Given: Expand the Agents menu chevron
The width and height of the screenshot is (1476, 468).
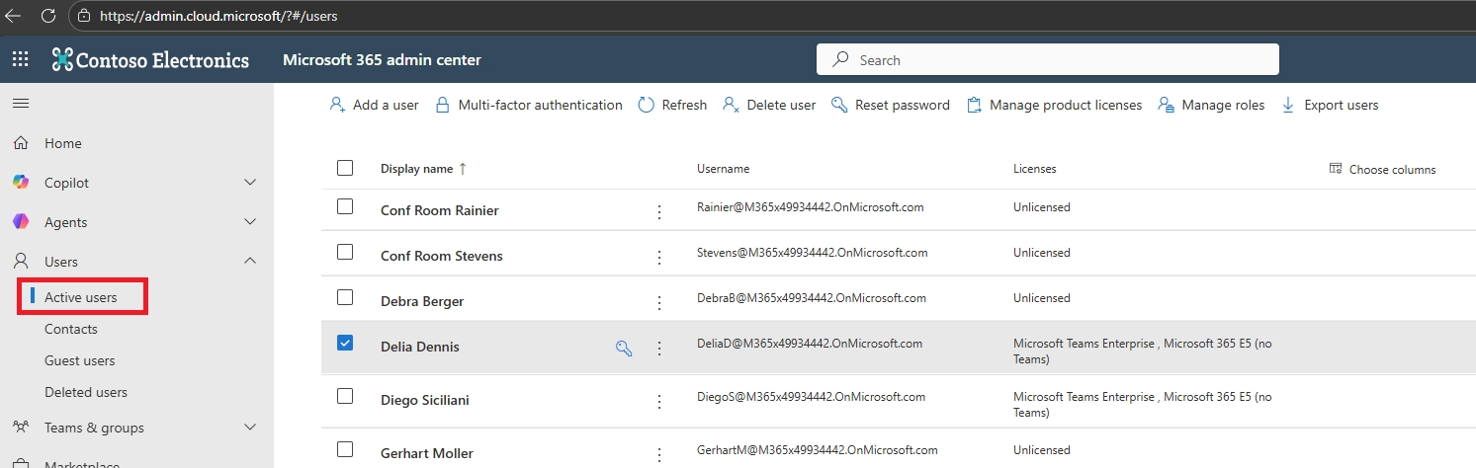Looking at the screenshot, I should [x=250, y=222].
